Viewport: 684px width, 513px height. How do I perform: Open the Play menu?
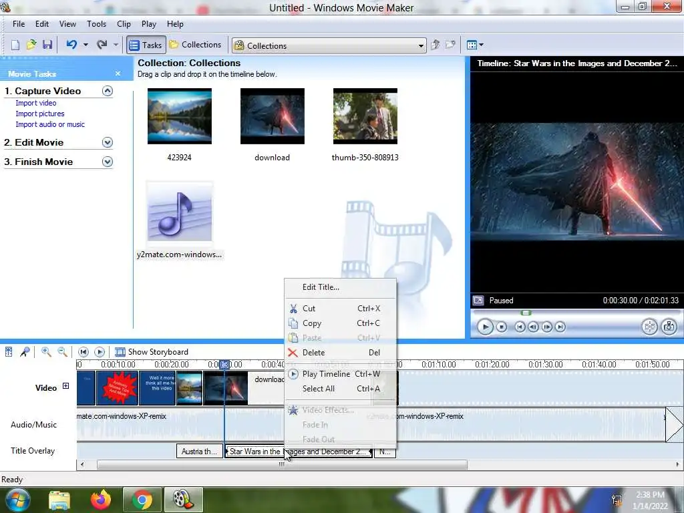(x=149, y=24)
